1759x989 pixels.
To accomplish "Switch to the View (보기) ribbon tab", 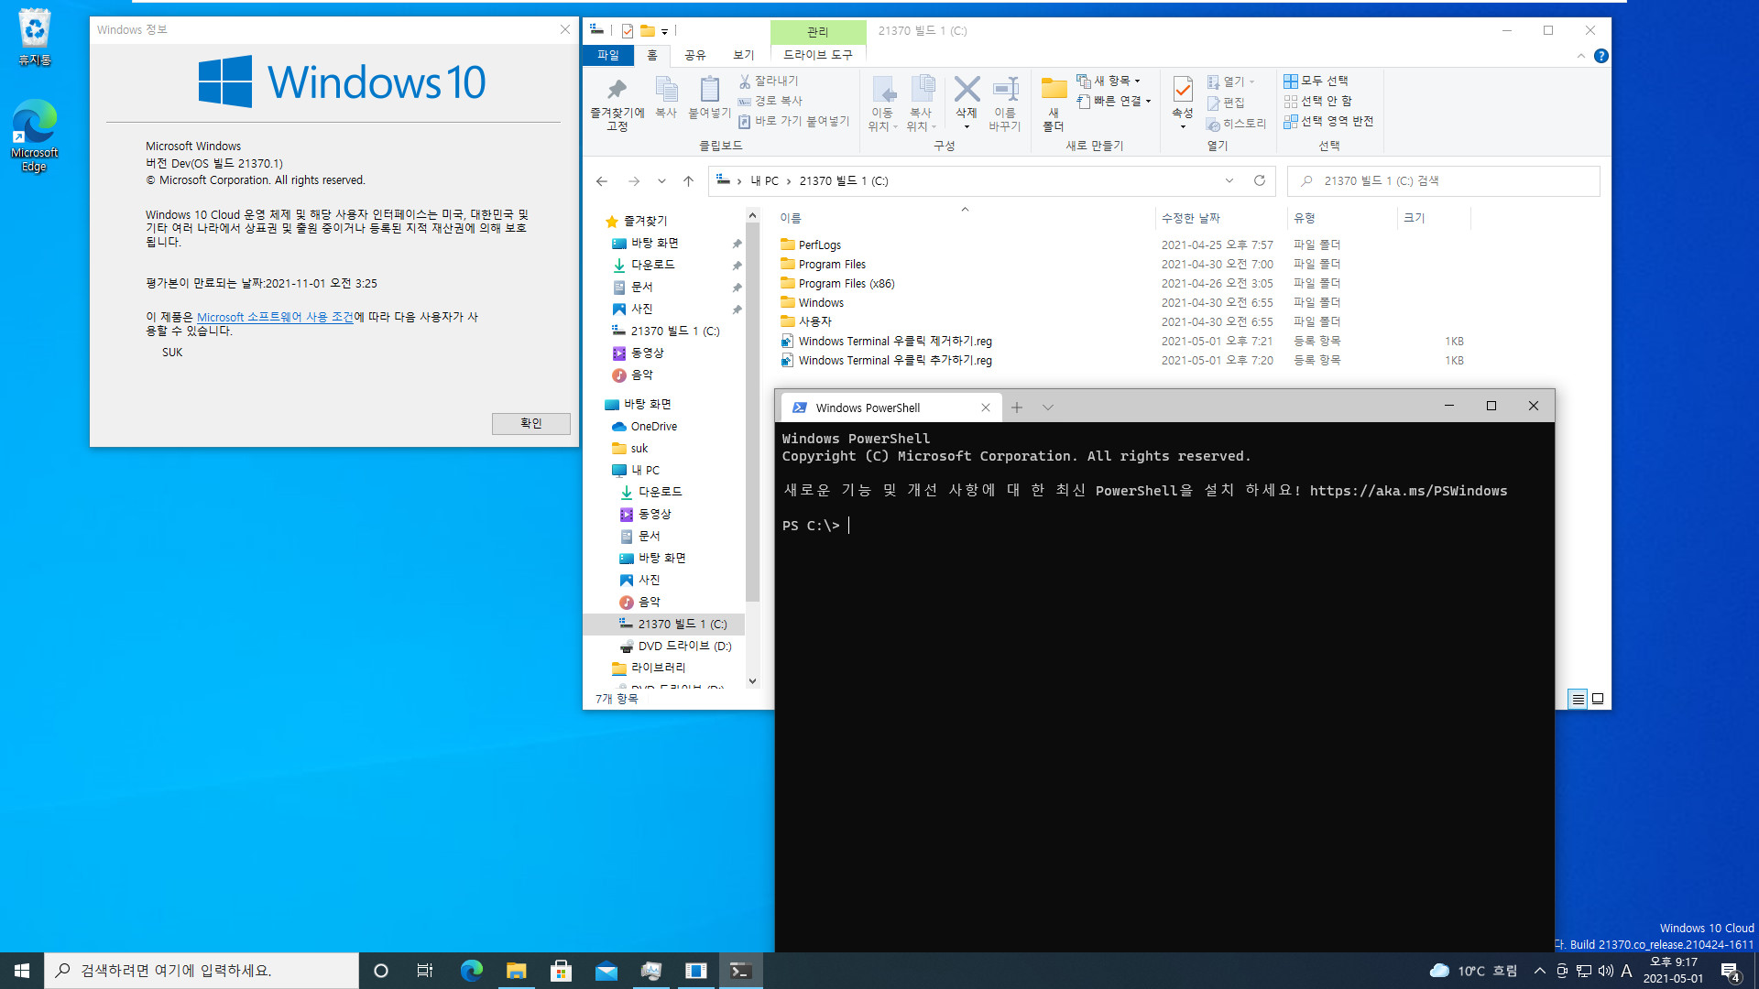I will click(744, 55).
